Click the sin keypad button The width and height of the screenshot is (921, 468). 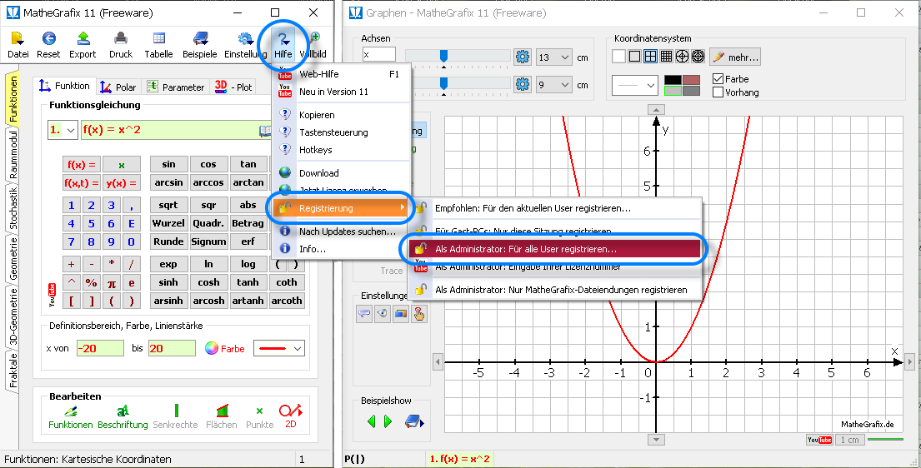pyautogui.click(x=168, y=164)
